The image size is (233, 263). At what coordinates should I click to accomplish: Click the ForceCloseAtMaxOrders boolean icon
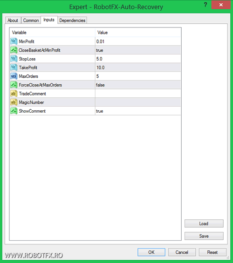pos(14,85)
